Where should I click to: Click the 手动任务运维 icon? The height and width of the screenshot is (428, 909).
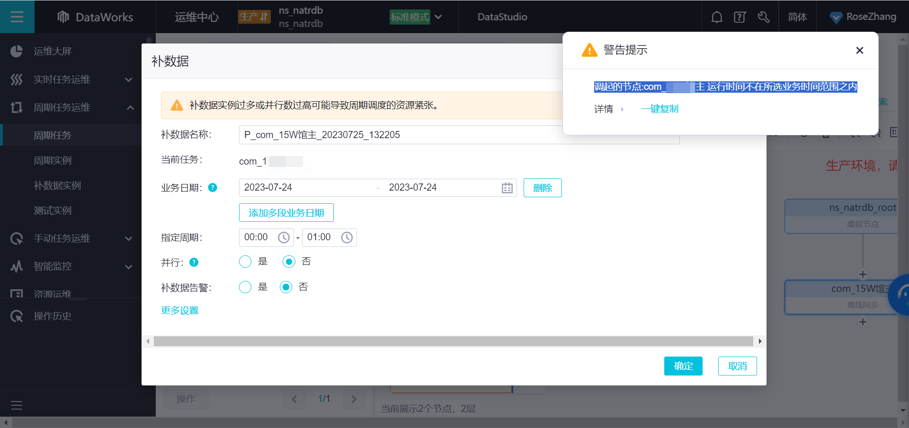17,238
